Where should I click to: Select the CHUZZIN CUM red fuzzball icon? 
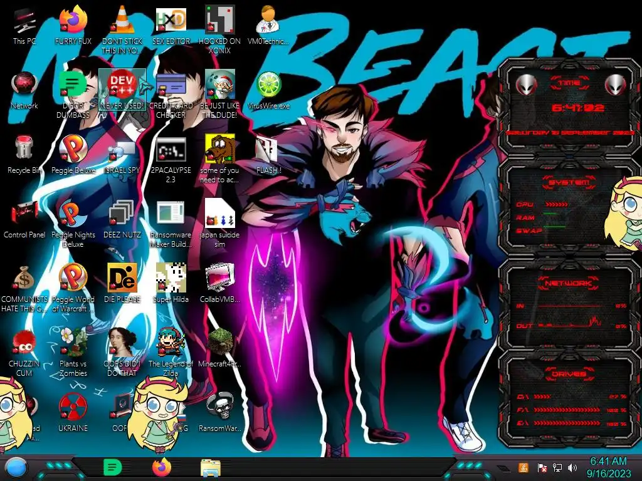[24, 353]
